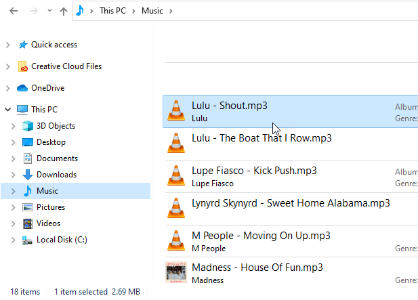
Task: Expand the Documents folder chevron
Action: pyautogui.click(x=13, y=158)
